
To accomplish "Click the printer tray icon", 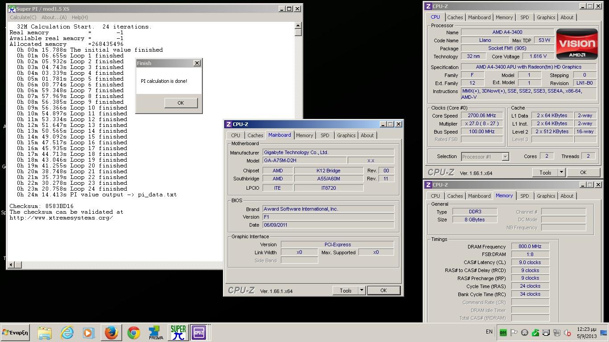I will coord(546,333).
